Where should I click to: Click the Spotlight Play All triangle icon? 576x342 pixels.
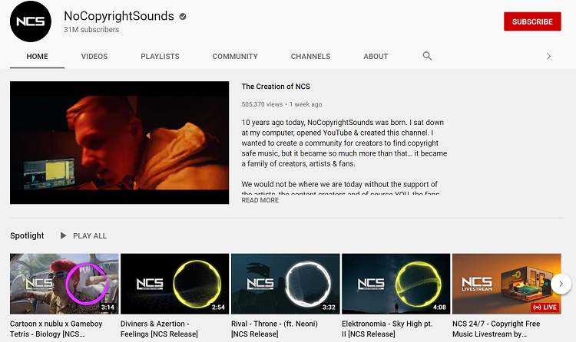(x=63, y=235)
